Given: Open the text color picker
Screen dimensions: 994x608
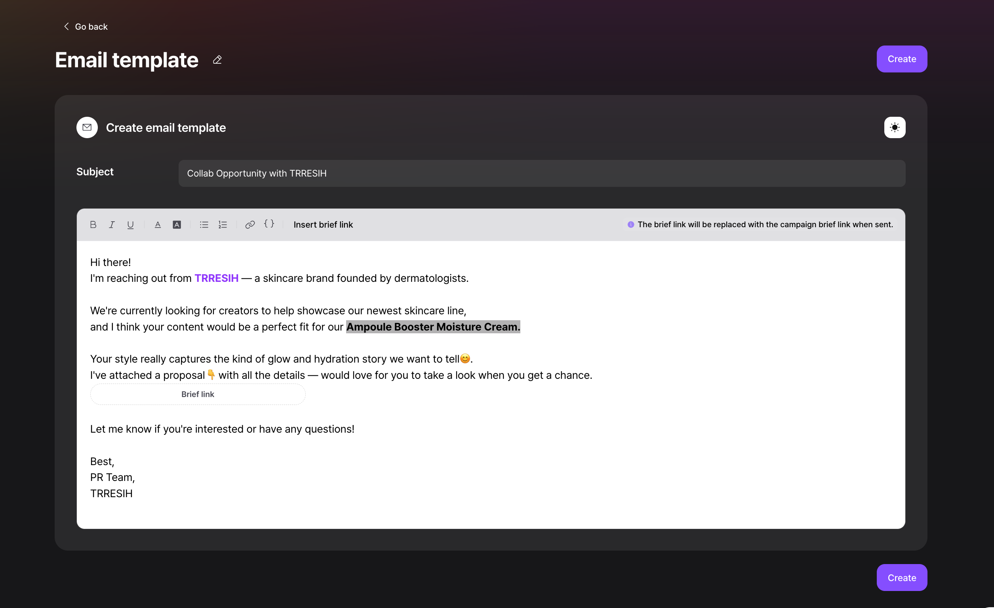Looking at the screenshot, I should pos(158,224).
